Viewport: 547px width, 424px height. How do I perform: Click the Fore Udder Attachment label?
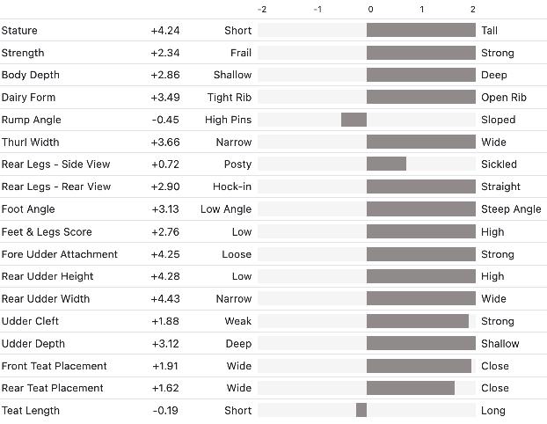pos(60,254)
